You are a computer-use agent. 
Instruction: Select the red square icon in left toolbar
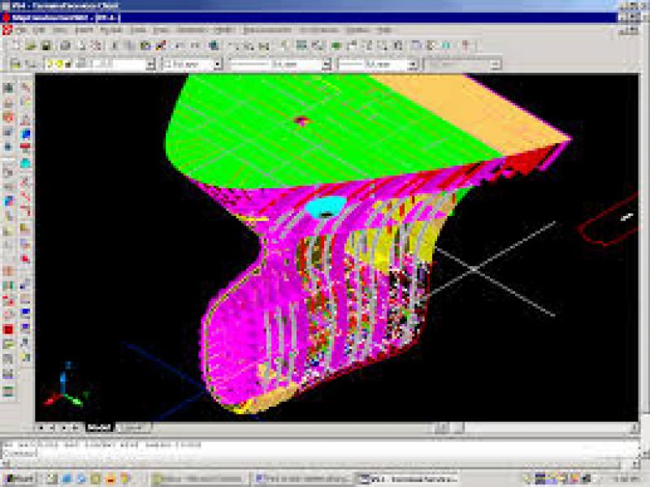pos(9,330)
